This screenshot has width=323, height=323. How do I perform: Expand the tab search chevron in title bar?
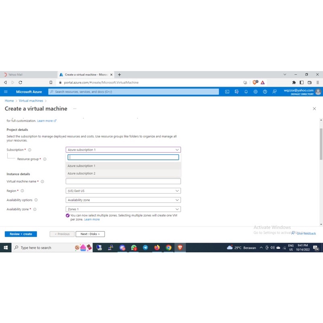pos(285,75)
